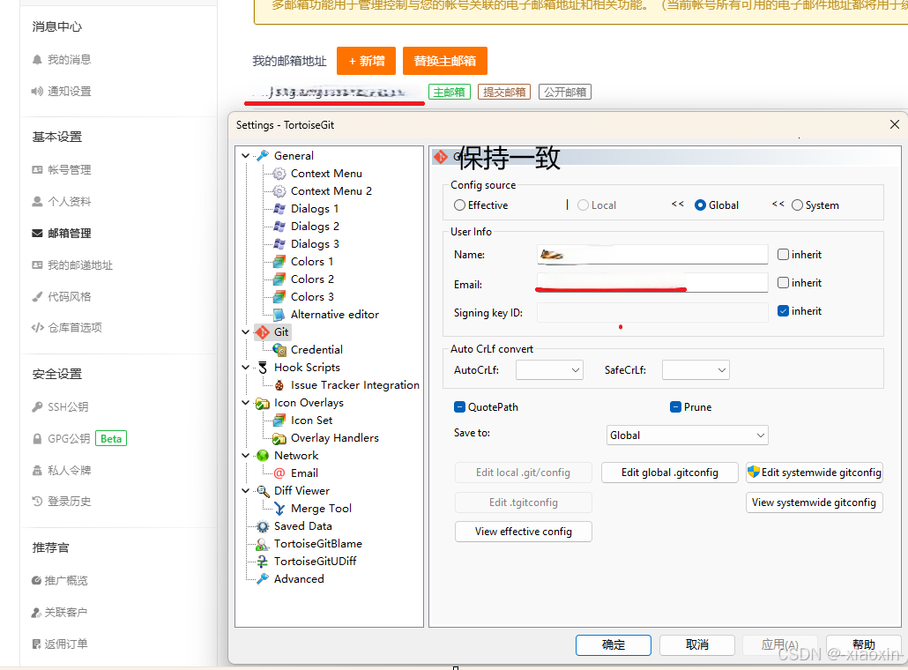Click the 取消 button in Settings dialog
The image size is (908, 670).
(x=697, y=645)
